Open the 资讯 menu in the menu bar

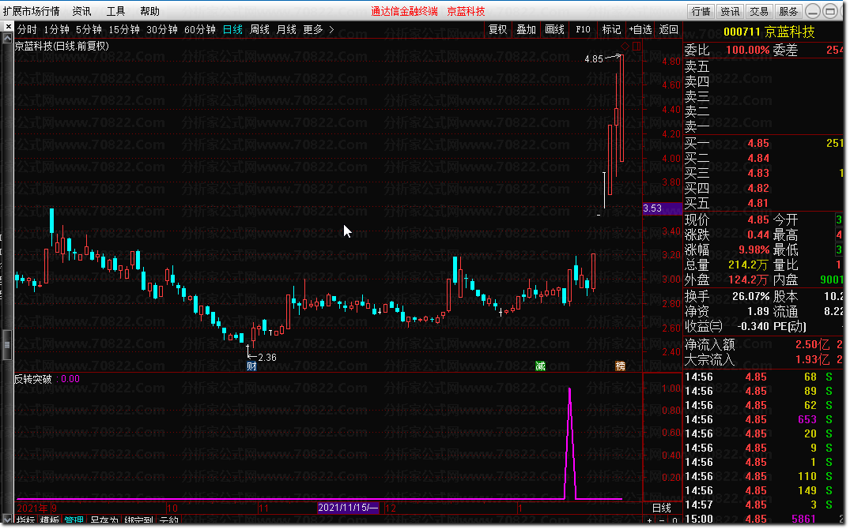click(x=82, y=11)
